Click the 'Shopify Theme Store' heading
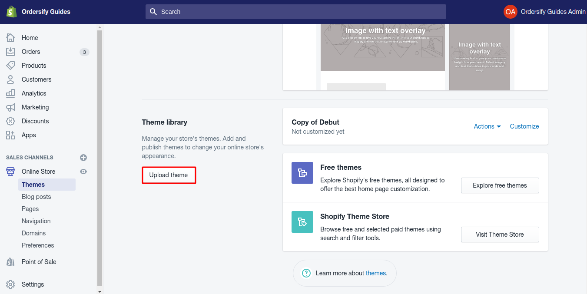 click(x=355, y=216)
